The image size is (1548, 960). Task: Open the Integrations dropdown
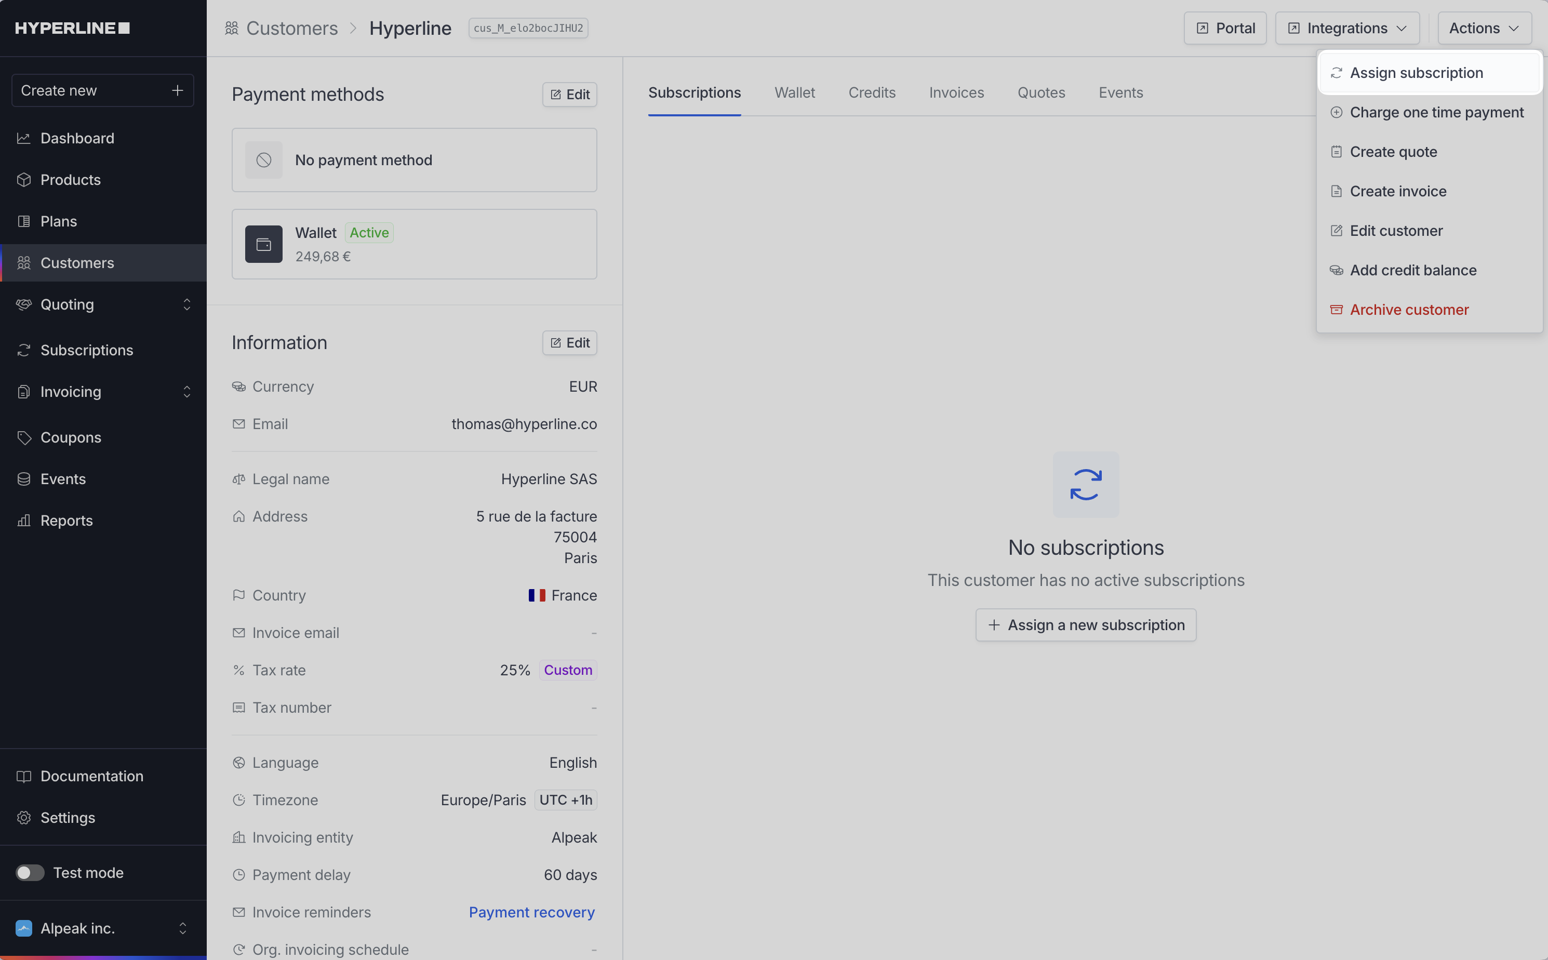coord(1347,28)
